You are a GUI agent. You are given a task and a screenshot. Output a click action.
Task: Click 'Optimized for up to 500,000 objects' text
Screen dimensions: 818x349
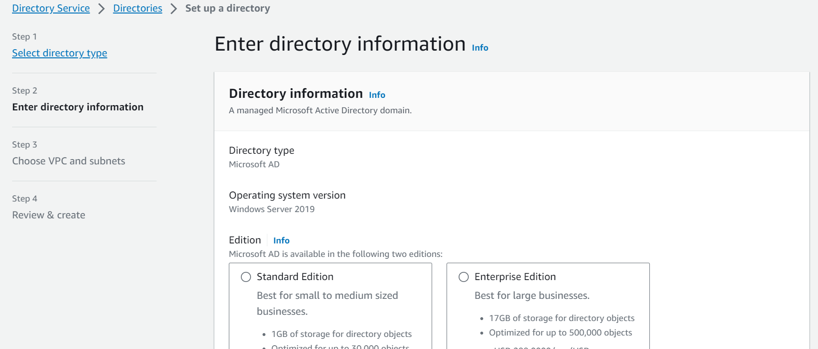click(561, 333)
